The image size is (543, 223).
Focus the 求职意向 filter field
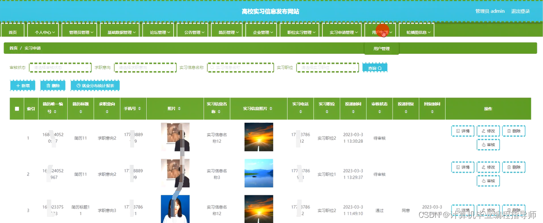pos(145,68)
